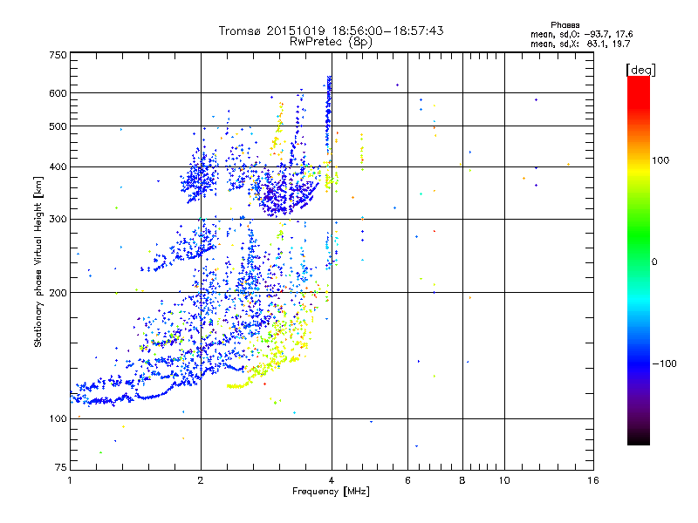Click the y-axis '750' tick label
Image resolution: width=698 pixels, height=523 pixels.
58,55
